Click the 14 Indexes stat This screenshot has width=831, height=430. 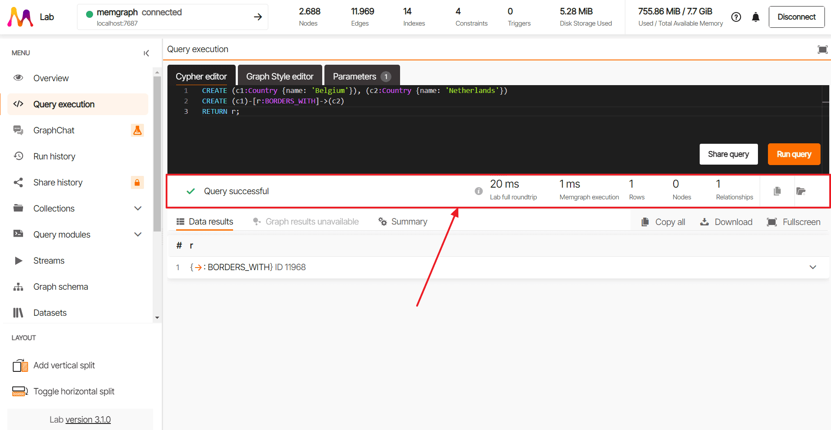(x=414, y=17)
